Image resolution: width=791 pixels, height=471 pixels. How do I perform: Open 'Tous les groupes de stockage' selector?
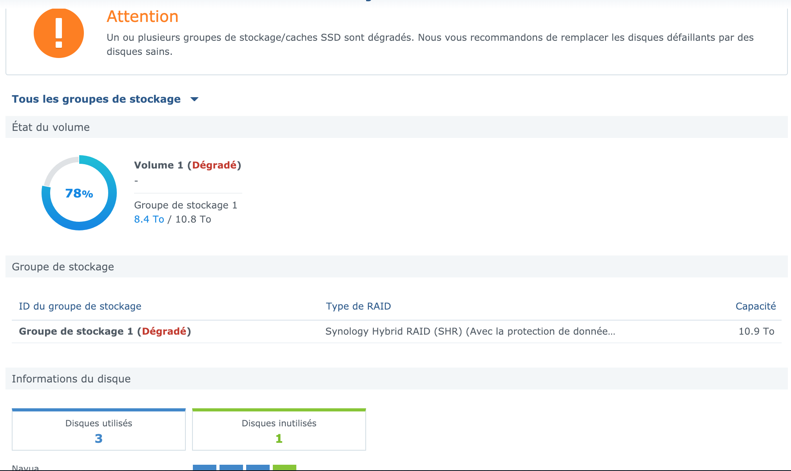(x=96, y=99)
